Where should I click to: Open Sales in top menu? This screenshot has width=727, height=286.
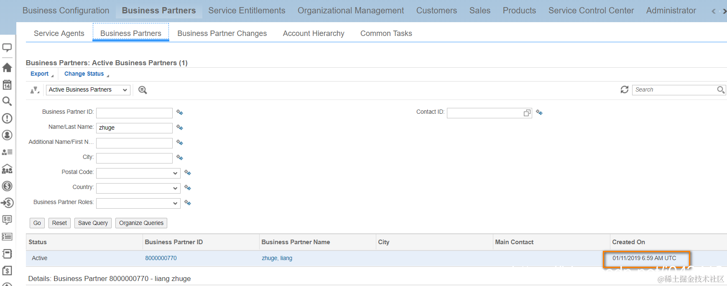480,10
